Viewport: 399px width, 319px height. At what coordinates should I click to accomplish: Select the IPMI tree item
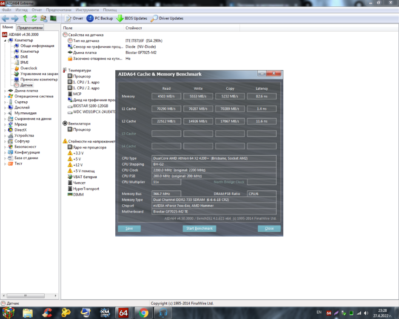[x=24, y=63]
